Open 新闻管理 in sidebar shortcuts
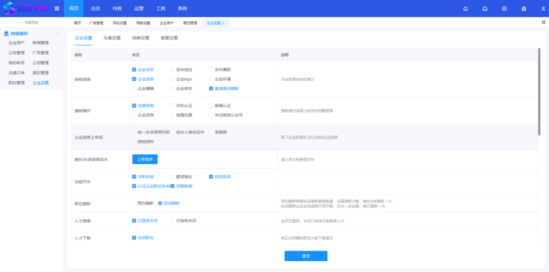The height and width of the screenshot is (272, 549). point(41,43)
